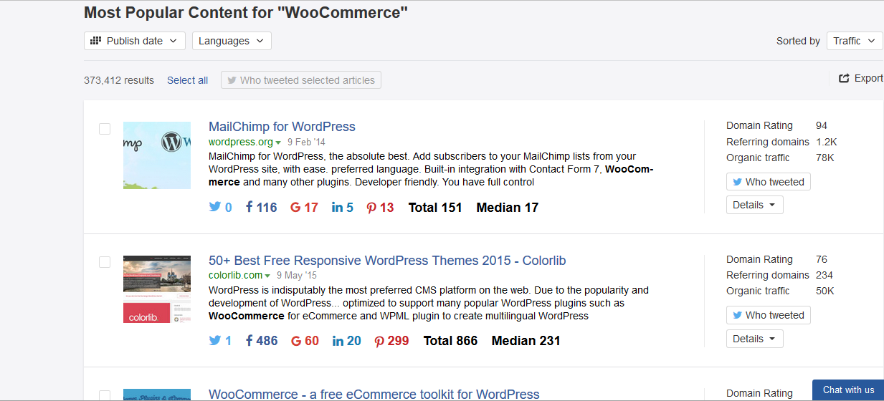The width and height of the screenshot is (884, 401).
Task: Click the 9 Feb '14 date
Action: coord(306,142)
